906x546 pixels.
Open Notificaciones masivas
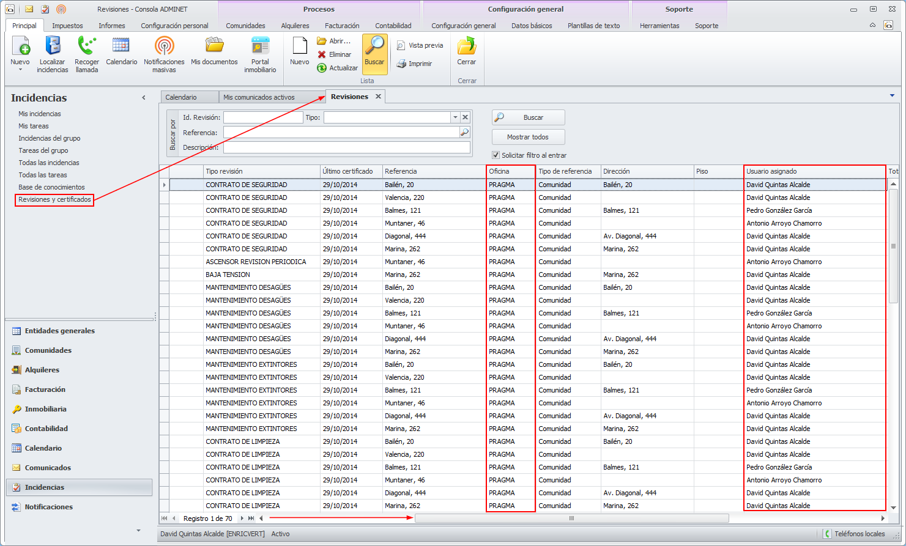pos(164,46)
